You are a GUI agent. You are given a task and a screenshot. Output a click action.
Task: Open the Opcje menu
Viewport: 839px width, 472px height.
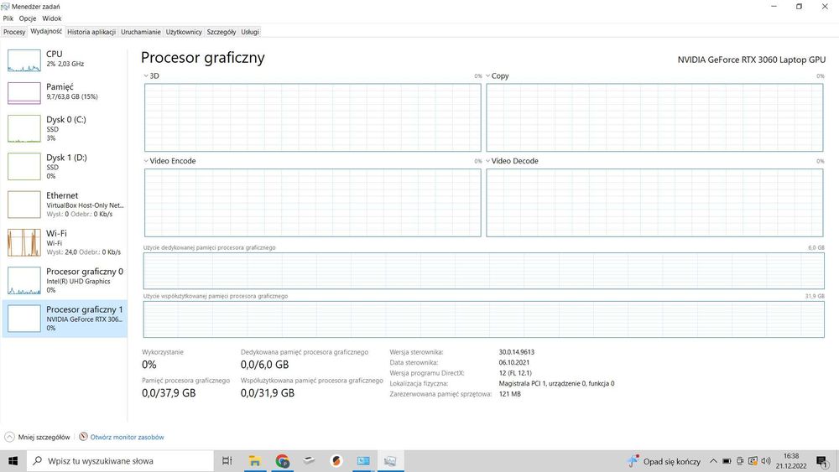click(x=28, y=18)
